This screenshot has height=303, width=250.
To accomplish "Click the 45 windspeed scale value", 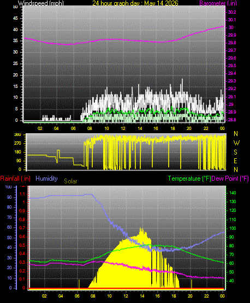I will pos(15,19).
